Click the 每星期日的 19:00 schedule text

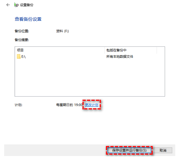point(69,105)
